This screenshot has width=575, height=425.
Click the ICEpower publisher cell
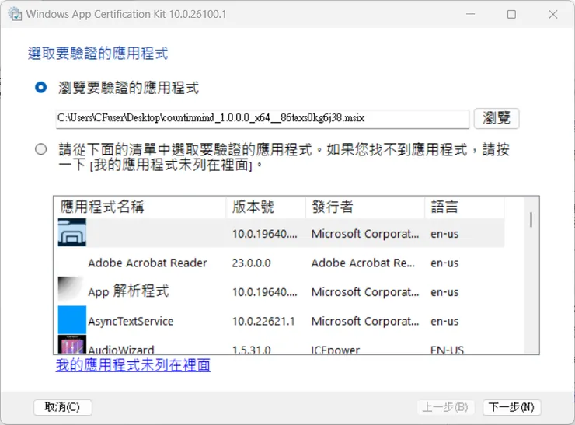tap(335, 350)
